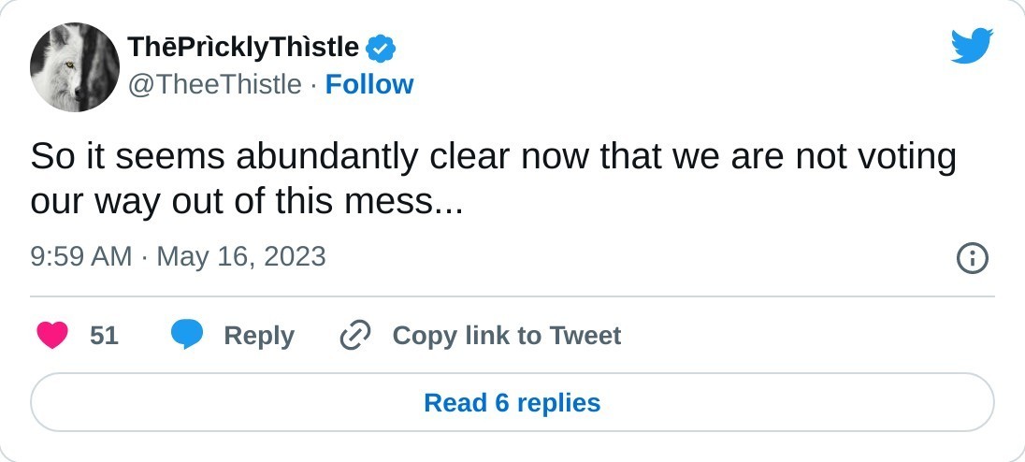Click the chain link copy icon
Viewport: 1025px width, 462px height.
point(355,335)
